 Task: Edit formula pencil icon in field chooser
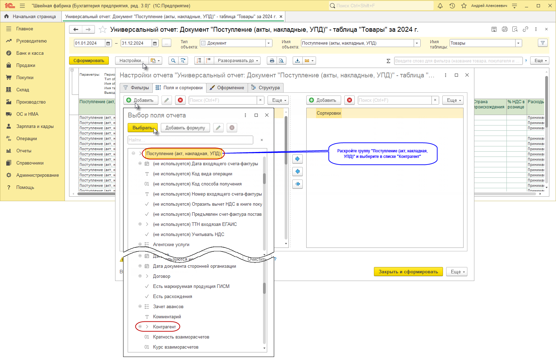click(218, 128)
